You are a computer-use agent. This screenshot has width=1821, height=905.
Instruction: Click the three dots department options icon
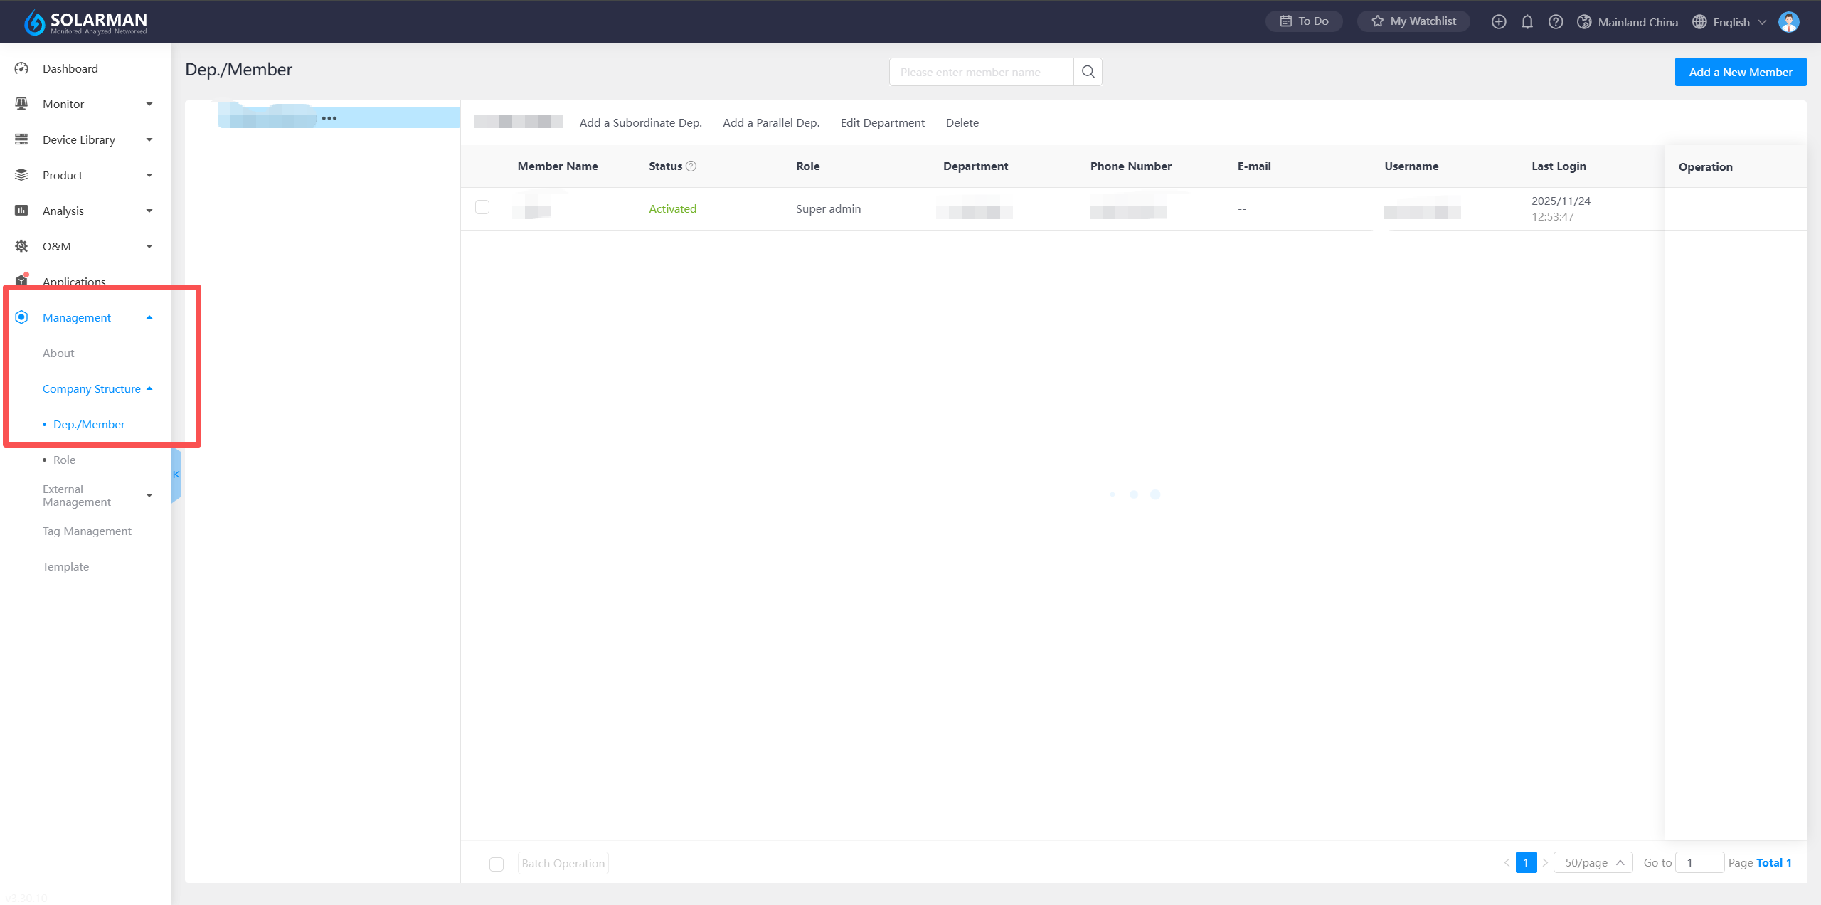[x=329, y=118]
